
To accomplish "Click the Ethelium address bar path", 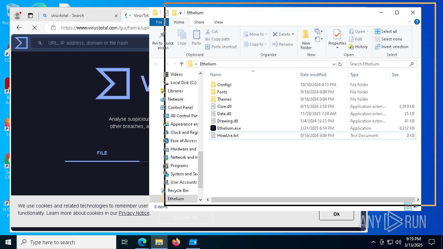I will (x=208, y=64).
